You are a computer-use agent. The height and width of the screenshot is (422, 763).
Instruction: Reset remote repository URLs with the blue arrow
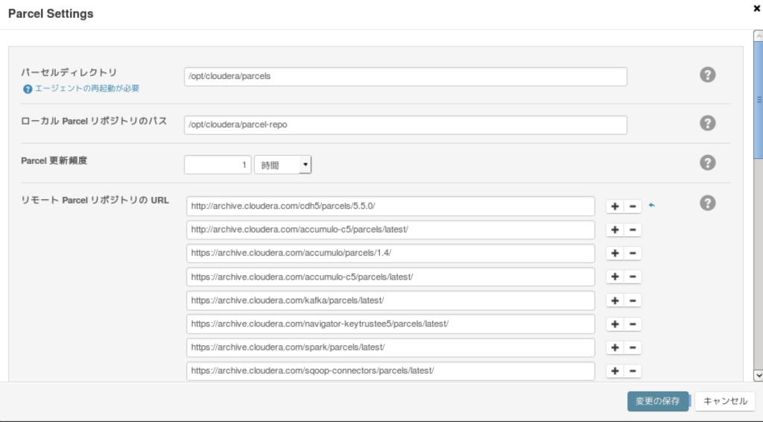coord(651,205)
